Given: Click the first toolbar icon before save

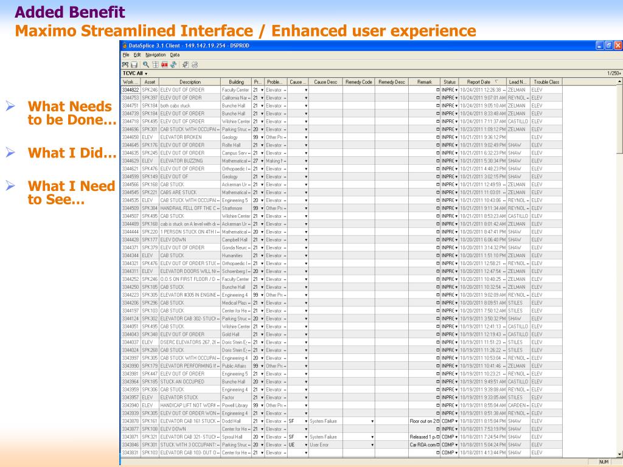Looking at the screenshot, I should point(126,64).
